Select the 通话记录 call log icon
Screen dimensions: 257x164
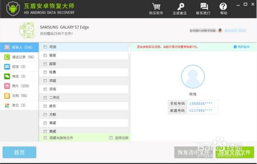(x=7, y=57)
